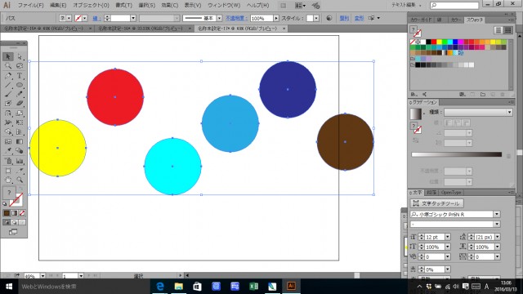Switch to the カラー panel tab
Screen dimensions: 523x294
[x=456, y=20]
